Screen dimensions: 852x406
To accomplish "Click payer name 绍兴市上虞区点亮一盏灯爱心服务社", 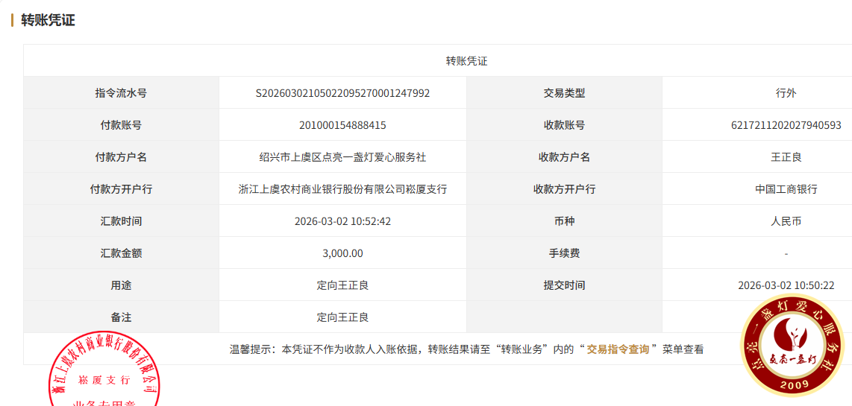I will point(342,157).
